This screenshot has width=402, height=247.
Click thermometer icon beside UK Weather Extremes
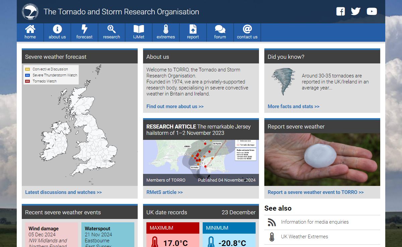pos(272,237)
